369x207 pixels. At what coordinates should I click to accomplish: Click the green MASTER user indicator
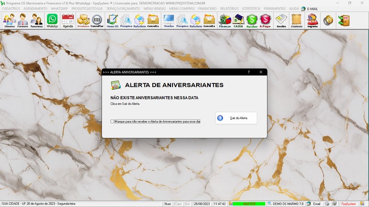(249, 204)
